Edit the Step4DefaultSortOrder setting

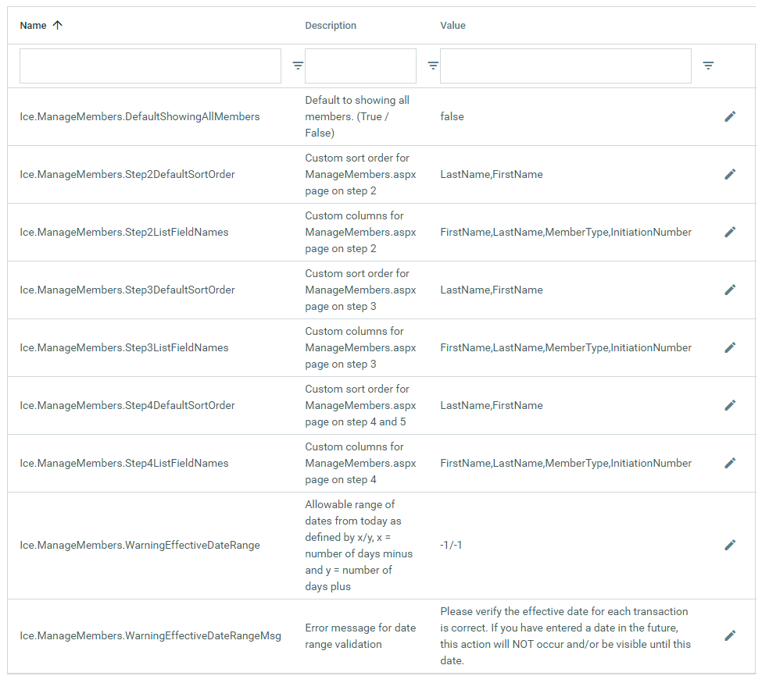click(x=730, y=405)
